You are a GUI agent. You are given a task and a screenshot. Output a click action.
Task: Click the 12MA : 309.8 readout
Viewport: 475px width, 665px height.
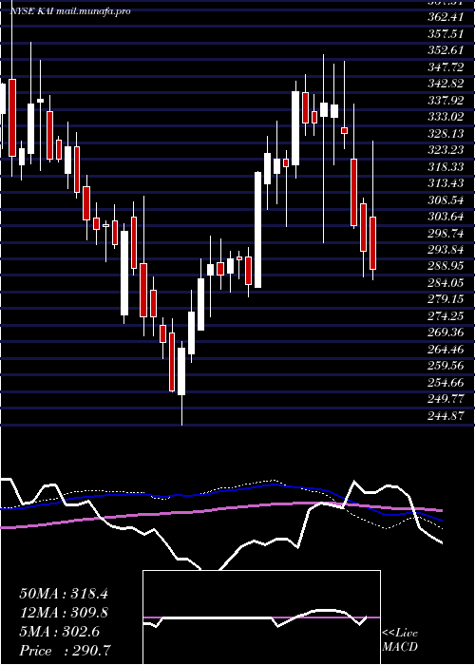coord(64,613)
